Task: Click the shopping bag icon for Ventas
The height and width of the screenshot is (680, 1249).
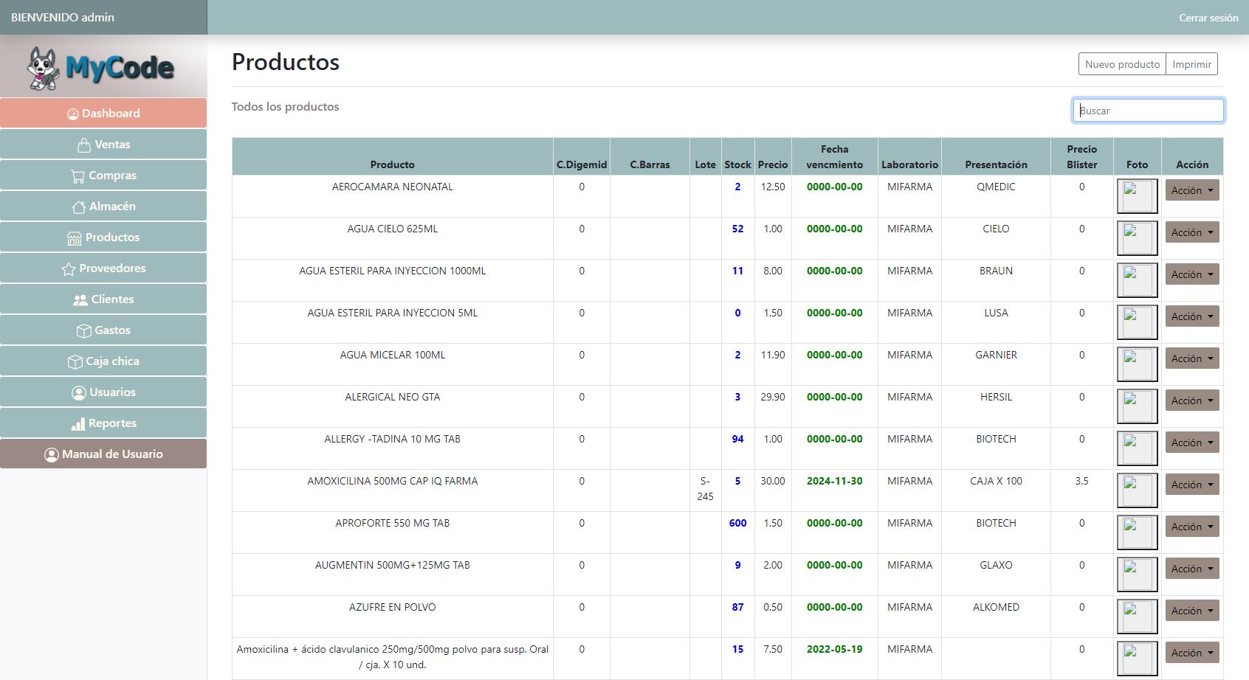Action: (84, 145)
